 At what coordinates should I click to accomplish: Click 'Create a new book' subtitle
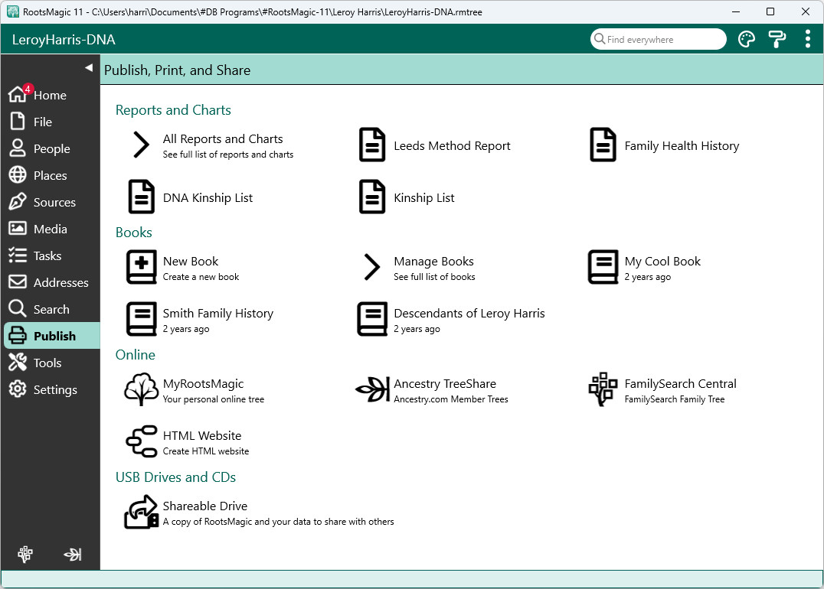point(201,277)
